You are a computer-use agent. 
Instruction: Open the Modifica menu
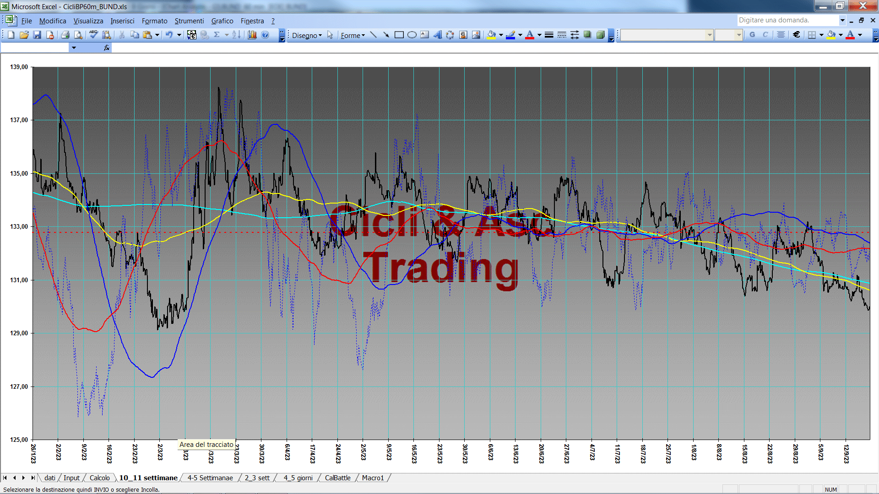tap(53, 21)
